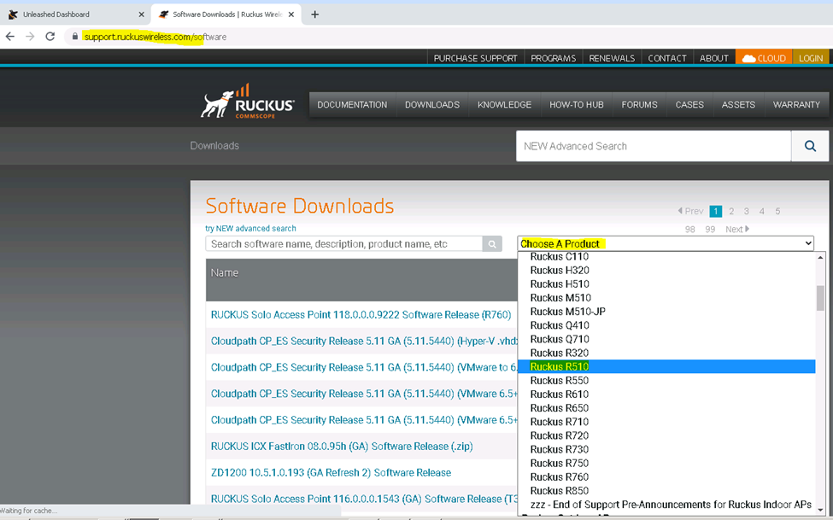Viewport: 833px width, 520px height.
Task: Open the PROGRAMS menu item
Action: pos(553,58)
